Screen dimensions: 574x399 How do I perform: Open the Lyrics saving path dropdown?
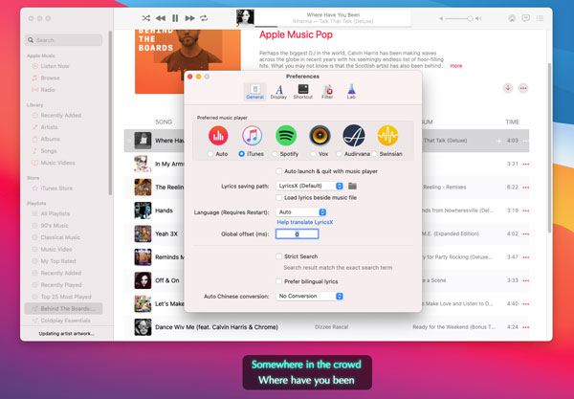pos(309,186)
